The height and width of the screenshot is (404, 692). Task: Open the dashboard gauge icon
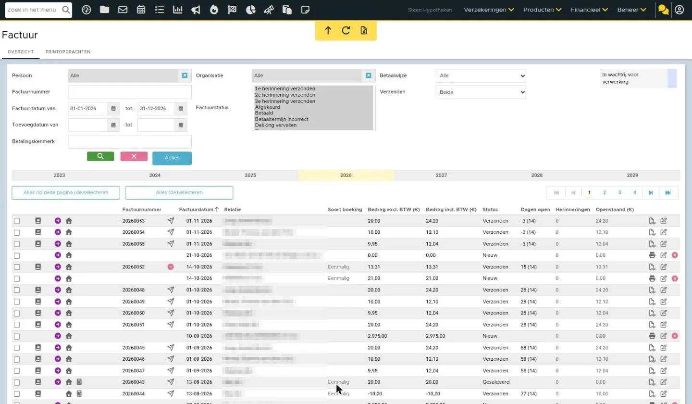point(86,10)
